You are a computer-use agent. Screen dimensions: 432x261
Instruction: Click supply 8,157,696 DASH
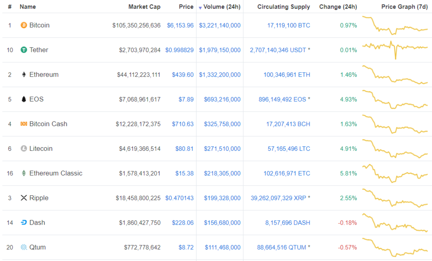coord(288,222)
